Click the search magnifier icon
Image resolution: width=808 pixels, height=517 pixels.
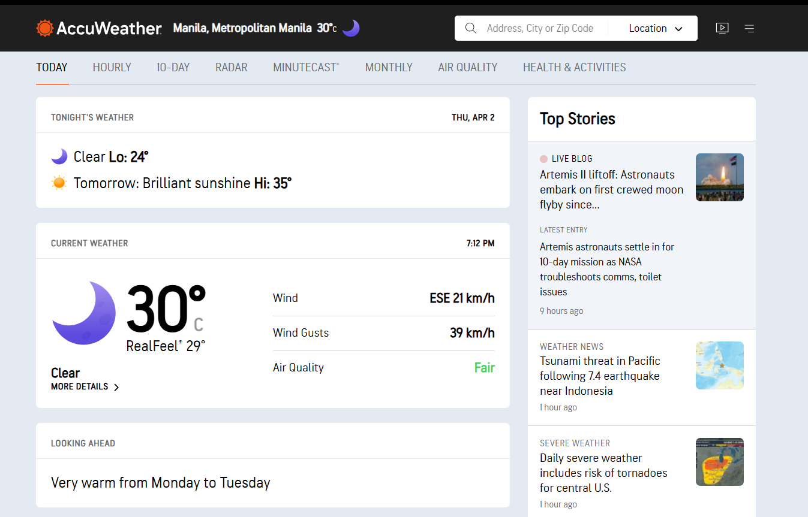click(471, 28)
